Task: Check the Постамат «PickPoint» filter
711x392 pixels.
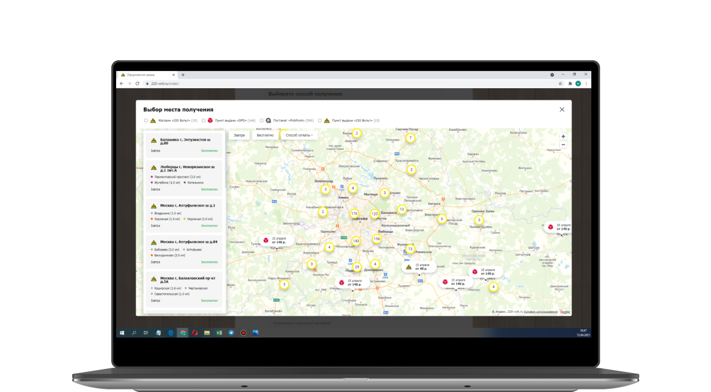Action: [x=261, y=120]
